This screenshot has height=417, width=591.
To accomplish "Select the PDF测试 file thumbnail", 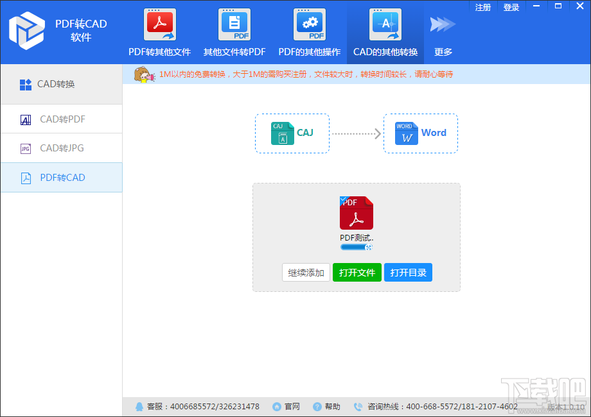I will 357,213.
